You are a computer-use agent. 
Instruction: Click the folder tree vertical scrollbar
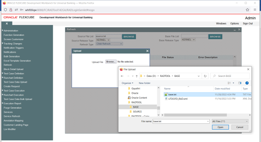pos(158,108)
